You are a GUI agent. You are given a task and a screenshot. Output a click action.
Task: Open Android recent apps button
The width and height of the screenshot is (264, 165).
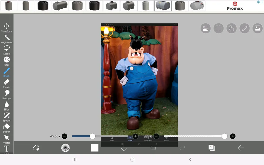[x=75, y=159]
